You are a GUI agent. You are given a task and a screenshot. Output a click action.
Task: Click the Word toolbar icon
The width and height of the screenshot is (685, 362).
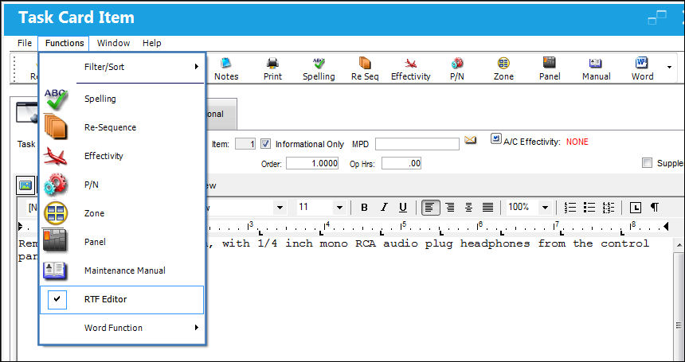[x=642, y=63]
